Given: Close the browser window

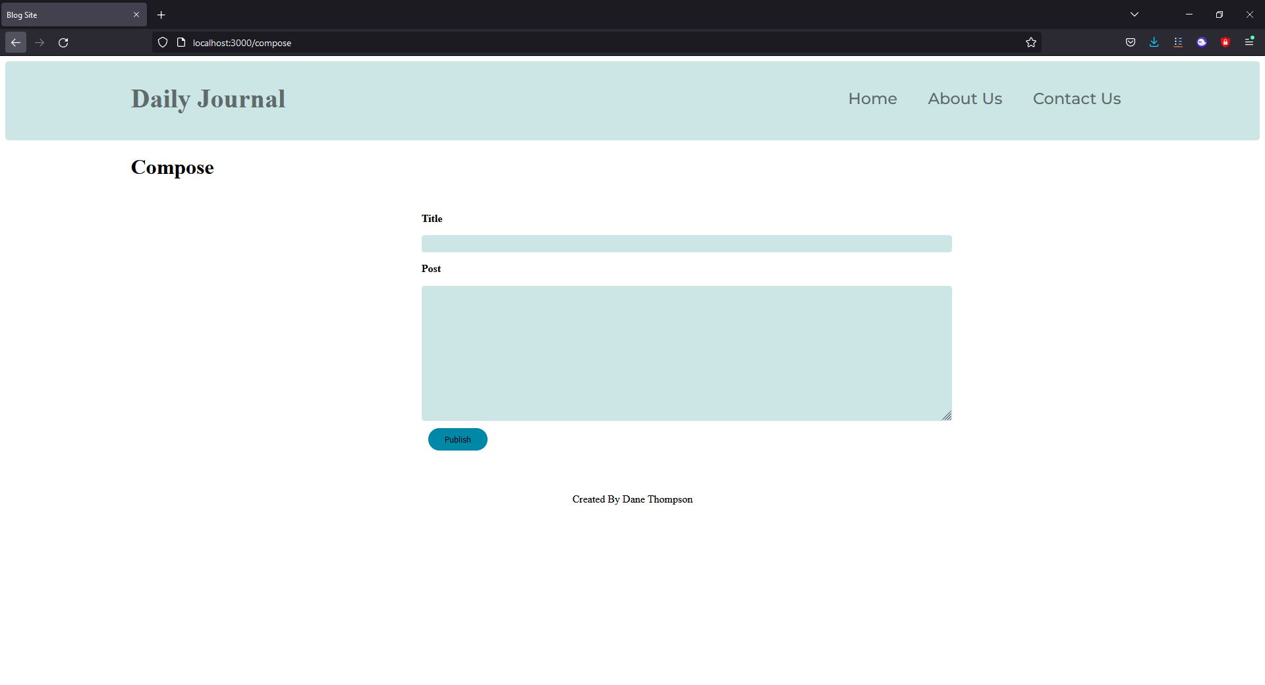Looking at the screenshot, I should 1250,14.
